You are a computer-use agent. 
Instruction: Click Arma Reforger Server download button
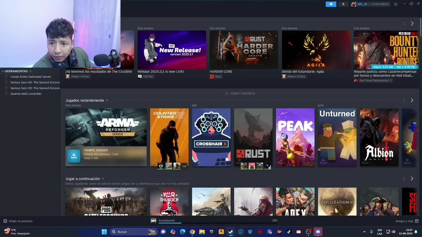click(x=74, y=156)
